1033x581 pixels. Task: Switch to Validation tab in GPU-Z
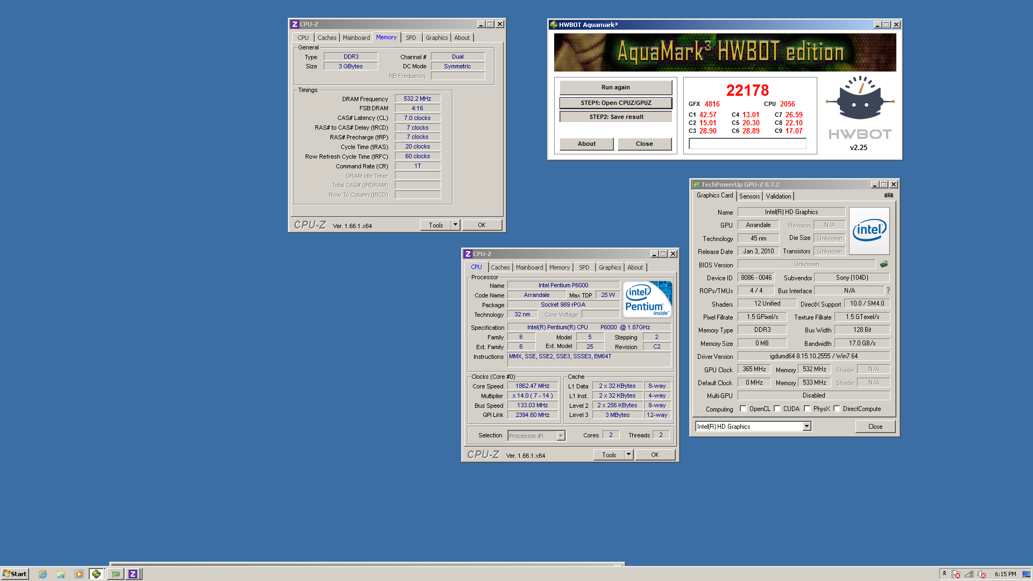point(779,196)
